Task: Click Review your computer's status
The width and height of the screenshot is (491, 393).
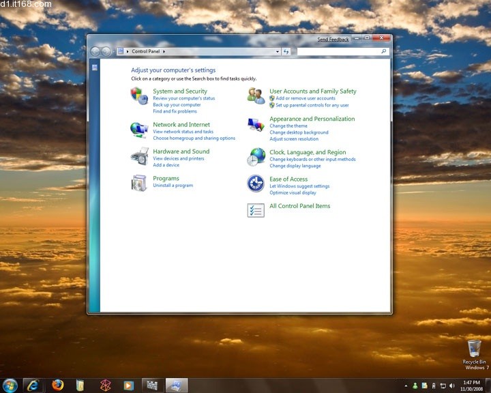Action: tap(184, 98)
